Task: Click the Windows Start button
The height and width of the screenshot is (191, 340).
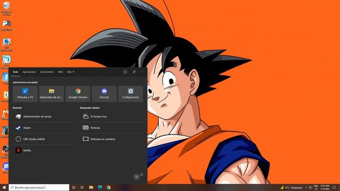Action: pos(4,187)
